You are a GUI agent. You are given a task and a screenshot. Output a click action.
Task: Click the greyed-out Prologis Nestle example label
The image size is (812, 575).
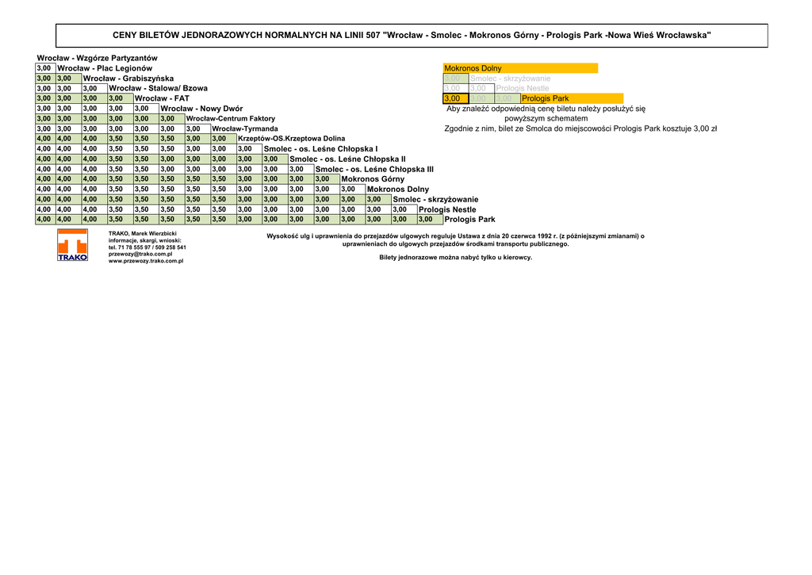522,88
